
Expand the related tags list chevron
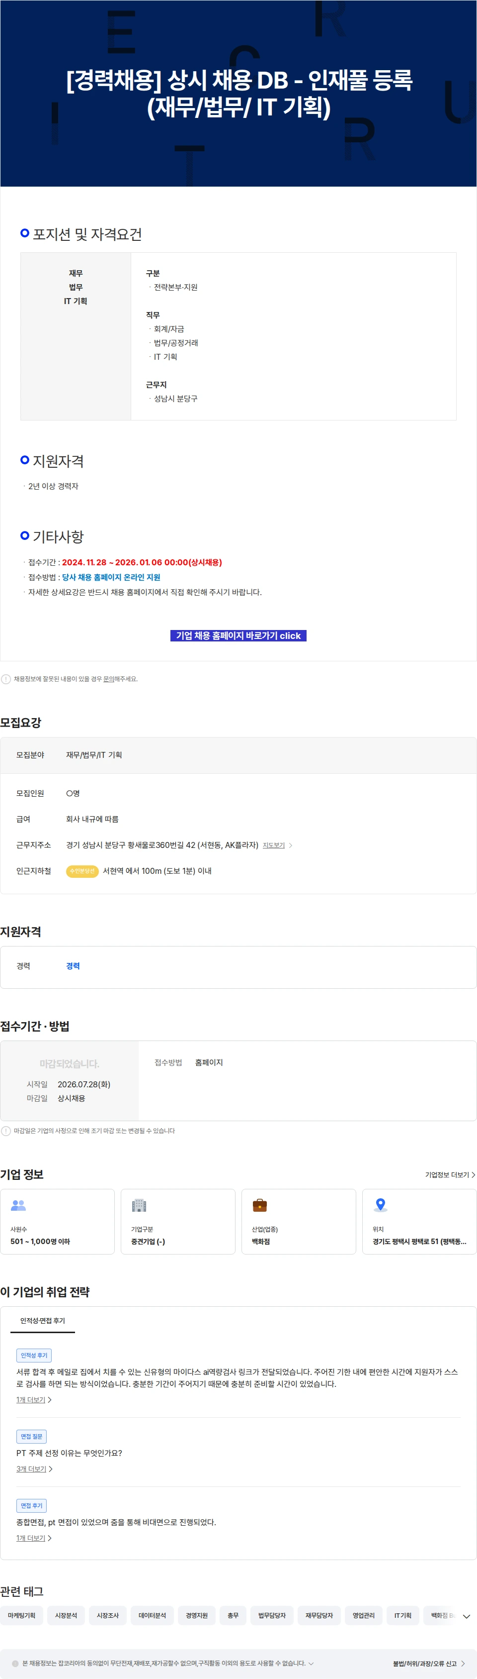466,1616
